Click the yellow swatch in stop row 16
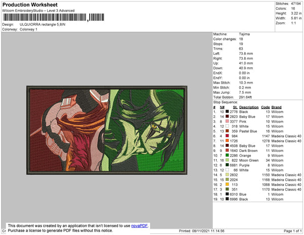 tap(227, 184)
